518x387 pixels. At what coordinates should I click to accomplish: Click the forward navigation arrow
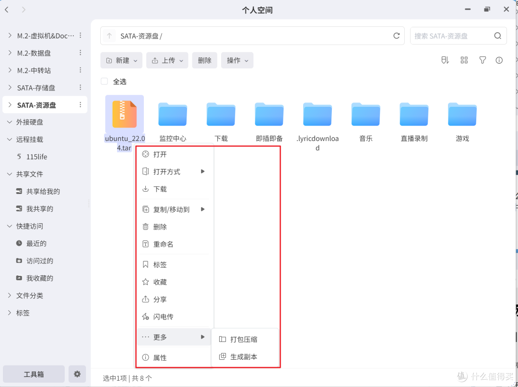click(24, 10)
